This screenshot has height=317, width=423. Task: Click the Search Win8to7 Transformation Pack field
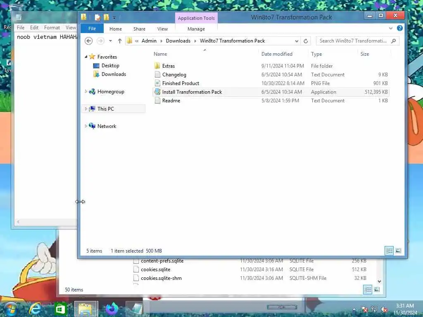pos(353,41)
